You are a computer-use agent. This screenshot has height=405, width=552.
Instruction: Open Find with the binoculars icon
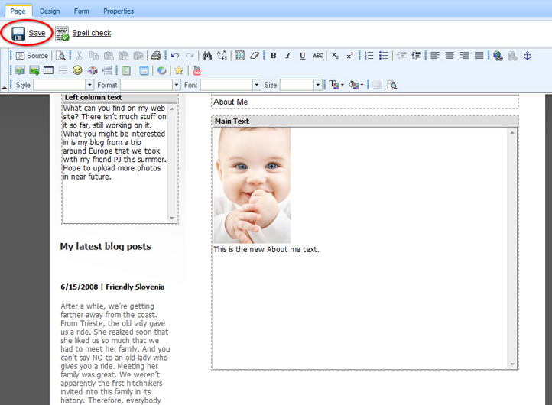(207, 56)
